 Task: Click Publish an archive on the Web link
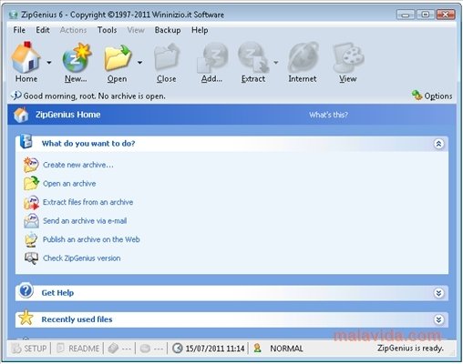91,239
